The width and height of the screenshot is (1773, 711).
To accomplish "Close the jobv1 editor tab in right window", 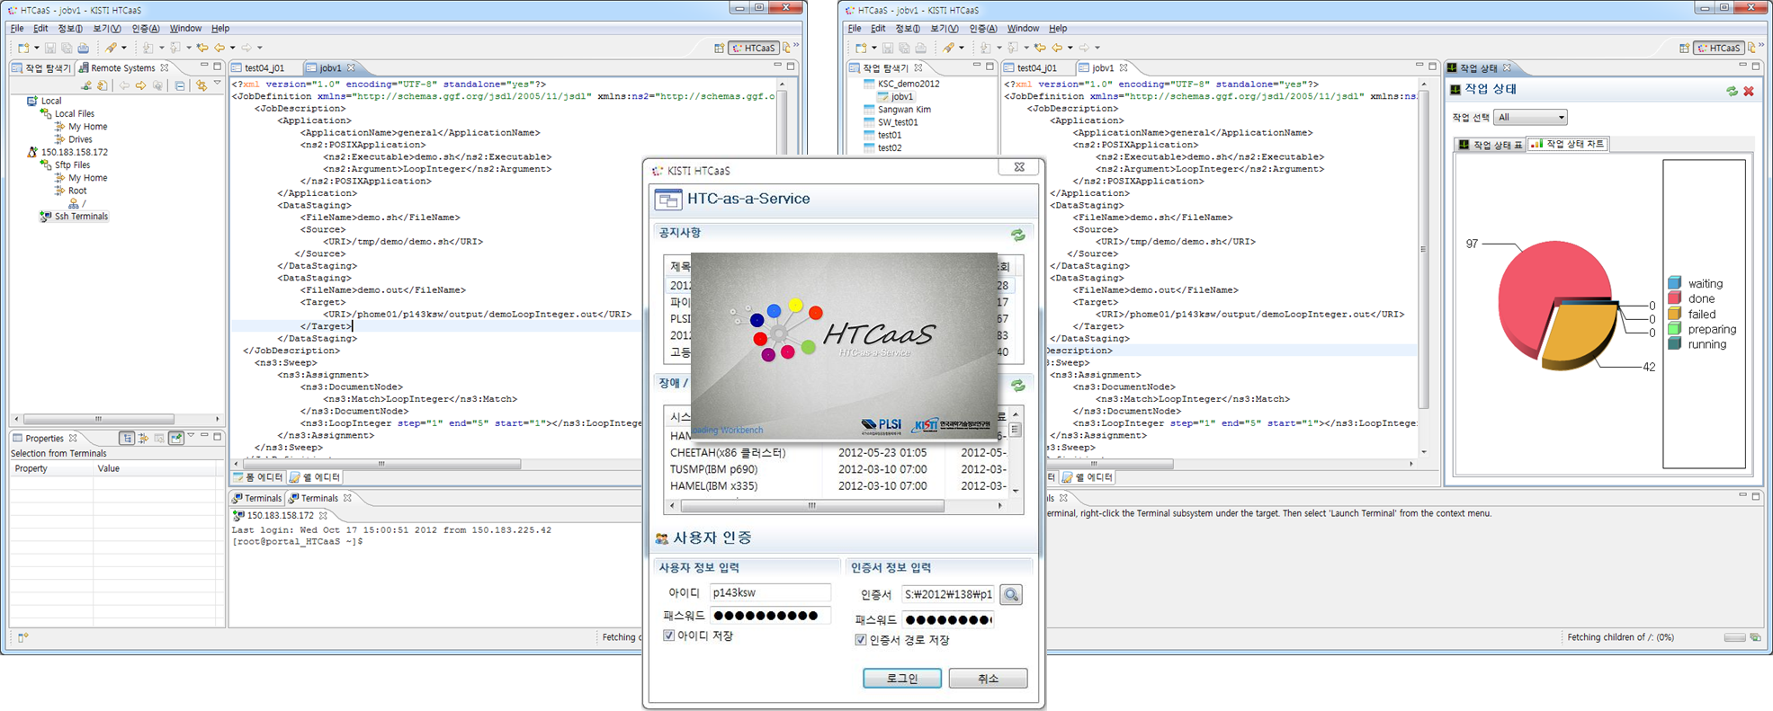I will click(1124, 68).
